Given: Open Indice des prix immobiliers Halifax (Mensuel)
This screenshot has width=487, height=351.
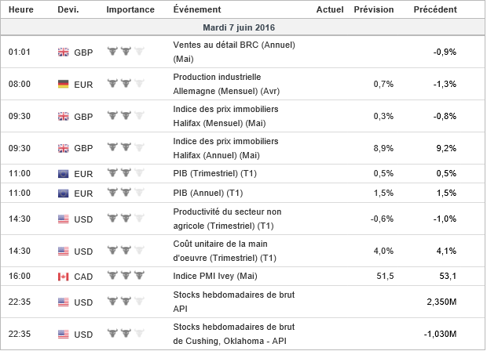Looking at the screenshot, I should [225, 115].
